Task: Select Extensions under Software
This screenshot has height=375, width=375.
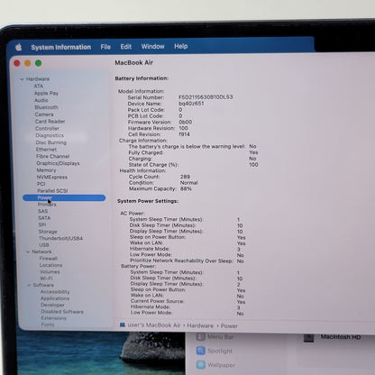Action: 54,318
